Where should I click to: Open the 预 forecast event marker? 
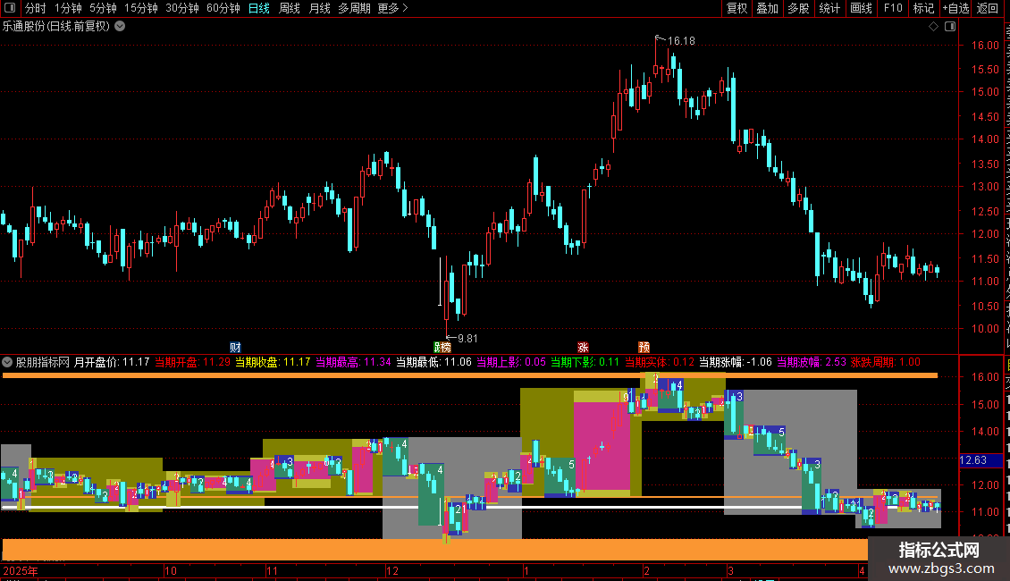(644, 347)
